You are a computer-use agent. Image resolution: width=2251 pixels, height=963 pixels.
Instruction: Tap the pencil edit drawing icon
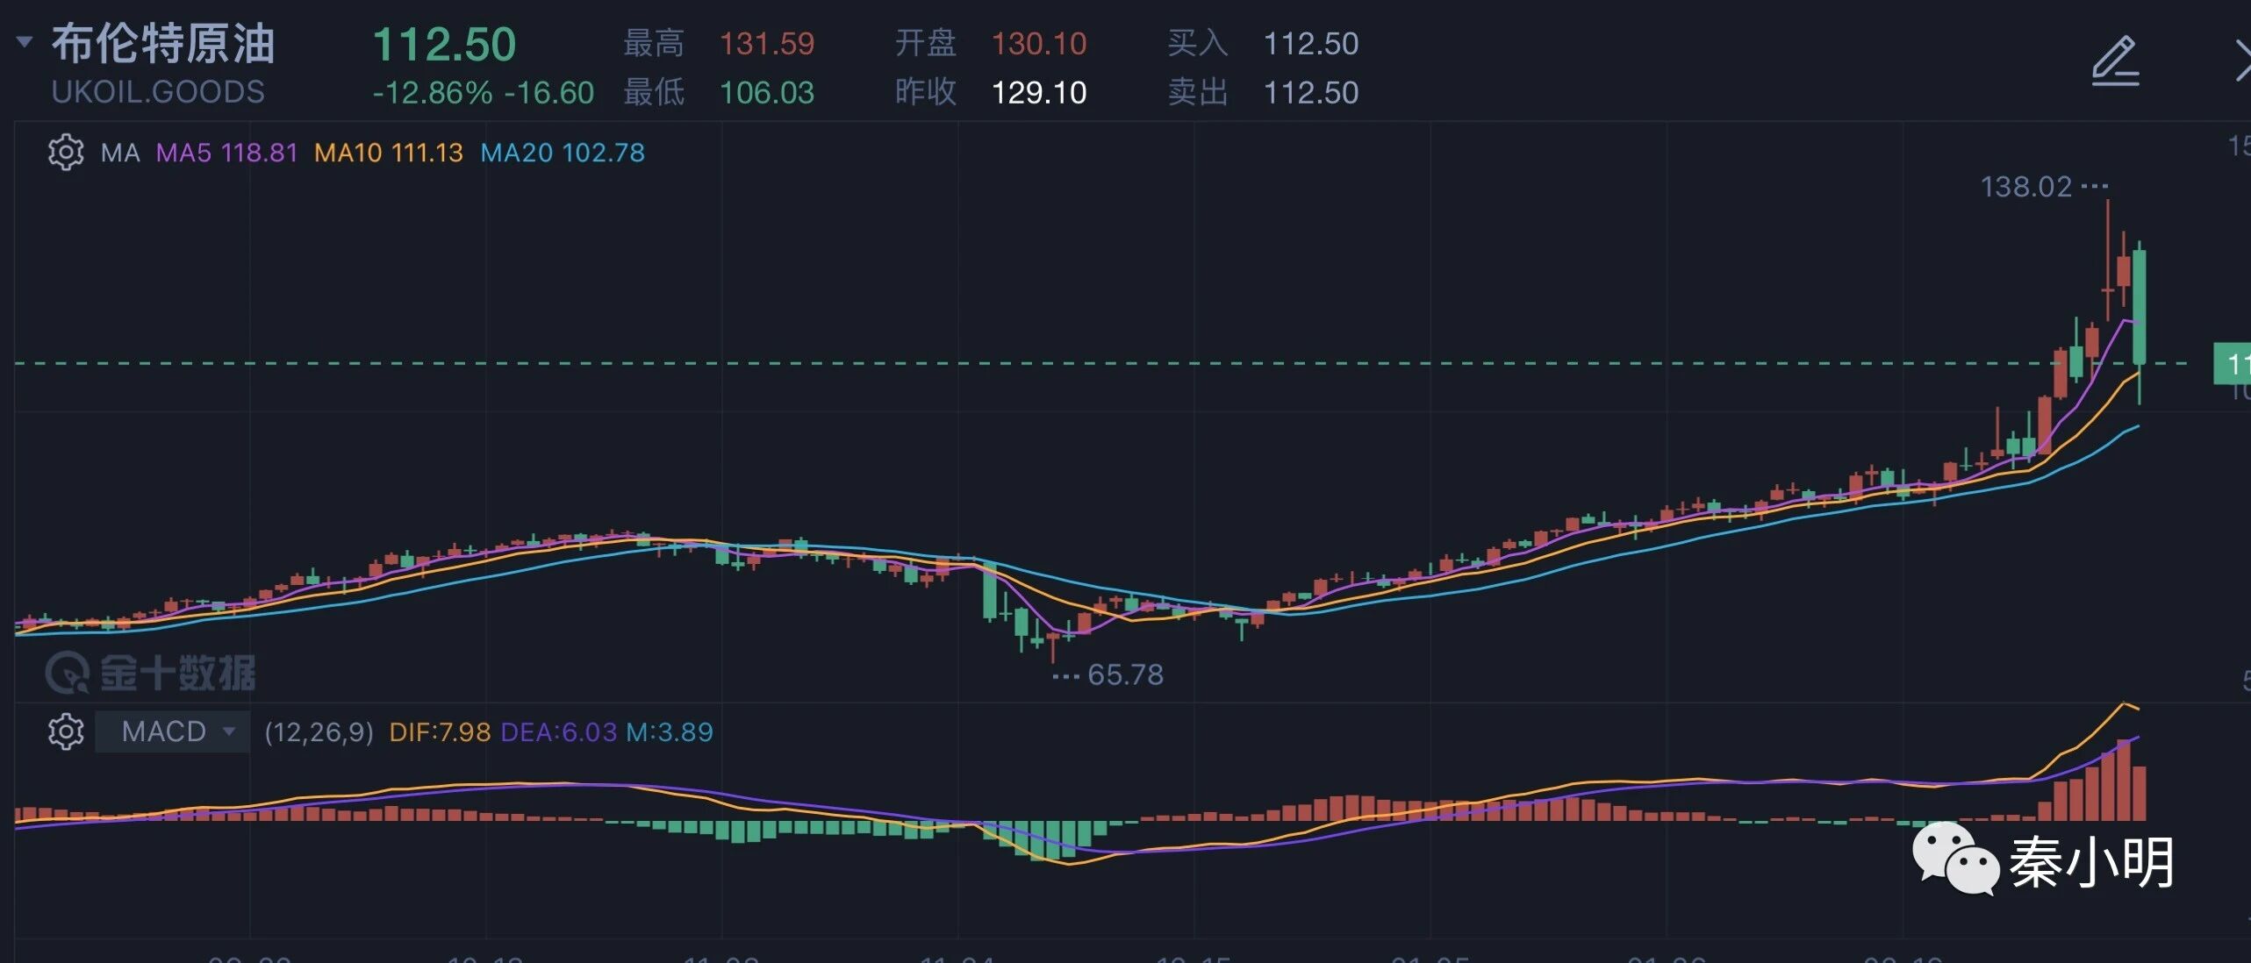[x=2116, y=61]
